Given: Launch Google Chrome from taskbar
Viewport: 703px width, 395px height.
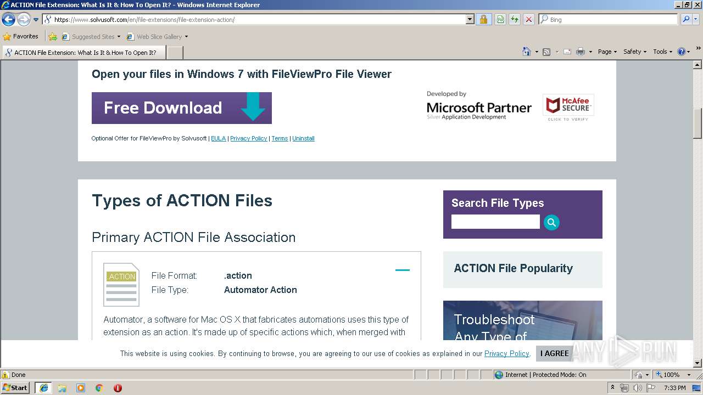Looking at the screenshot, I should click(99, 388).
